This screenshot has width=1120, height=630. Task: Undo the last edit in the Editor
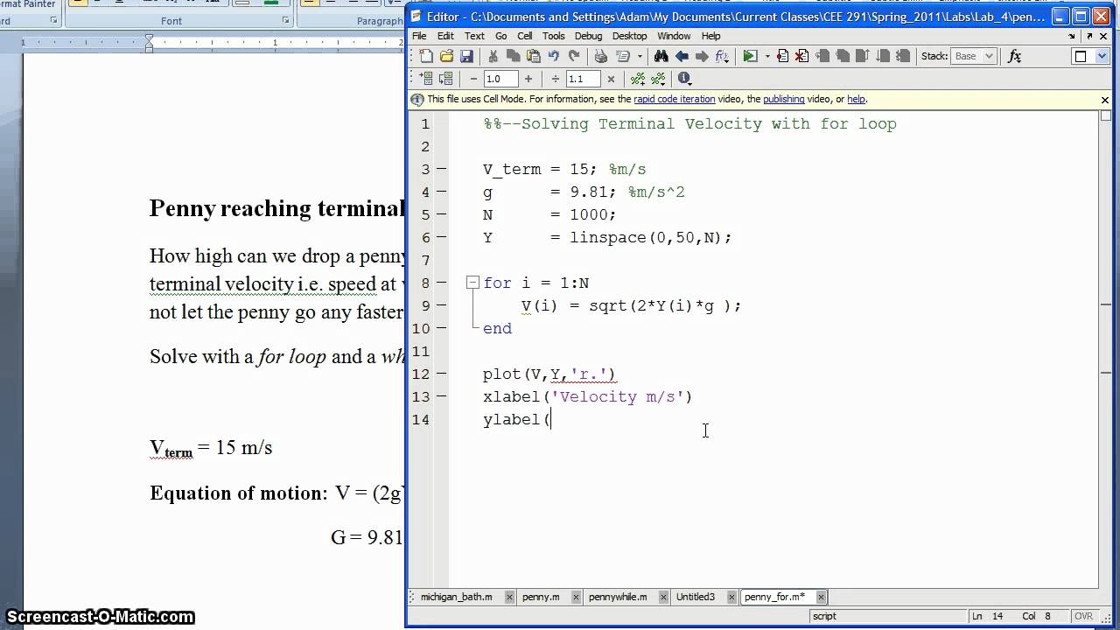[554, 56]
